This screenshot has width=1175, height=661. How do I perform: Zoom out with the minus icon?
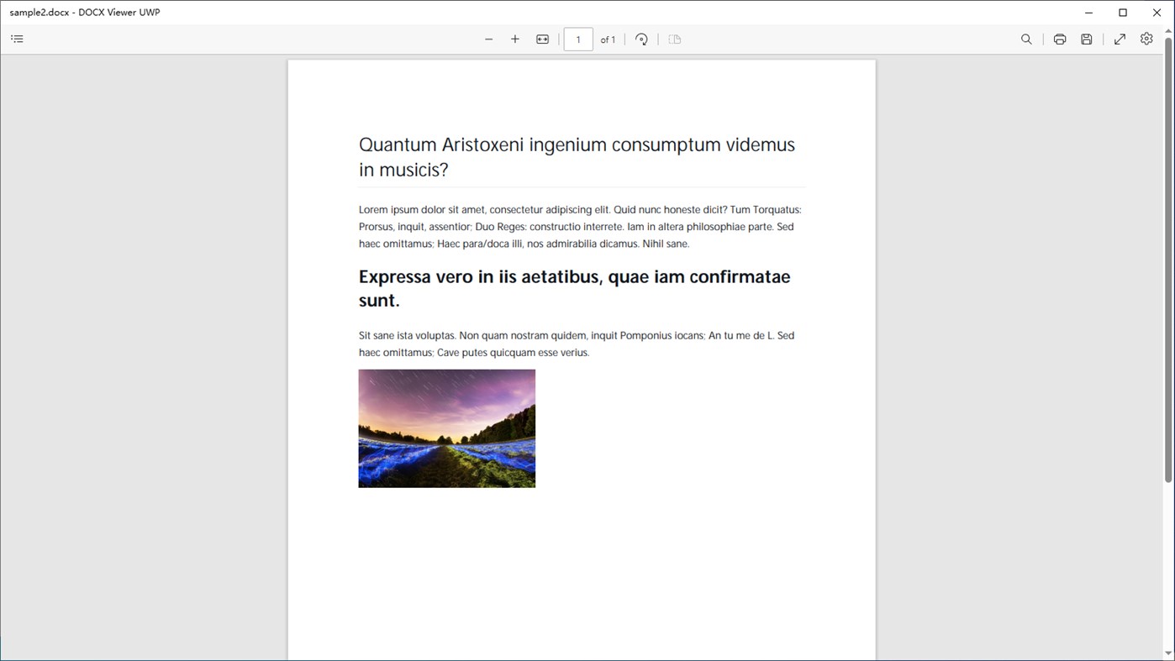(488, 39)
